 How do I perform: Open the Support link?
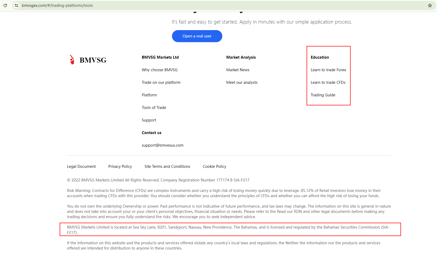[x=149, y=120]
